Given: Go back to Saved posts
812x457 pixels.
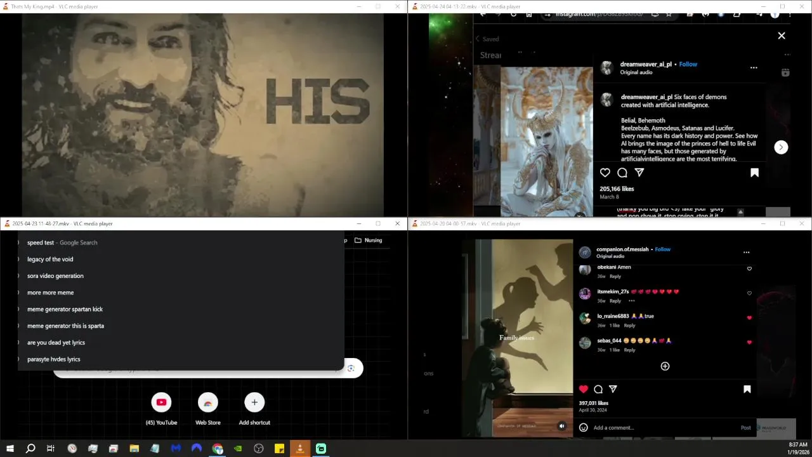Looking at the screenshot, I should (x=487, y=39).
